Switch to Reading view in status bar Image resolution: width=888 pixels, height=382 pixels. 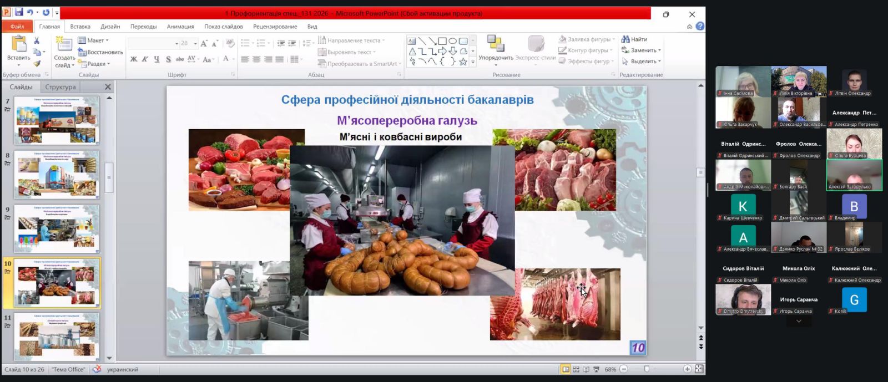(x=586, y=369)
